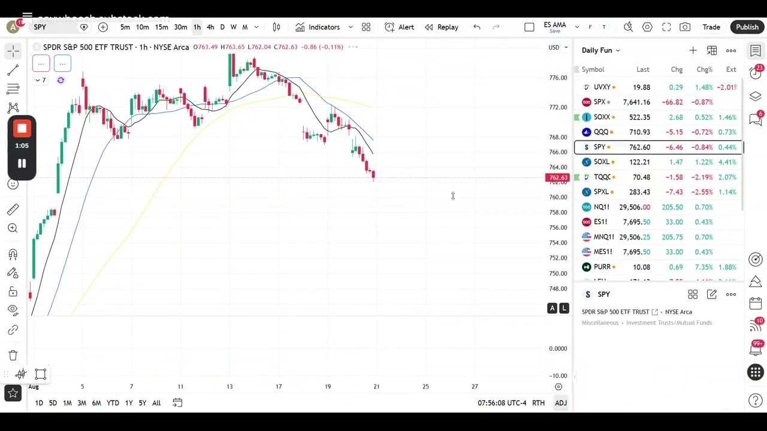Screen dimensions: 767x431
Task: Undo the last chart action
Action: pyautogui.click(x=477, y=27)
